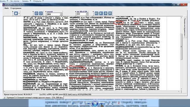Open the масштаб 45% combo box
The width and height of the screenshot is (190, 107).
pos(54,14)
